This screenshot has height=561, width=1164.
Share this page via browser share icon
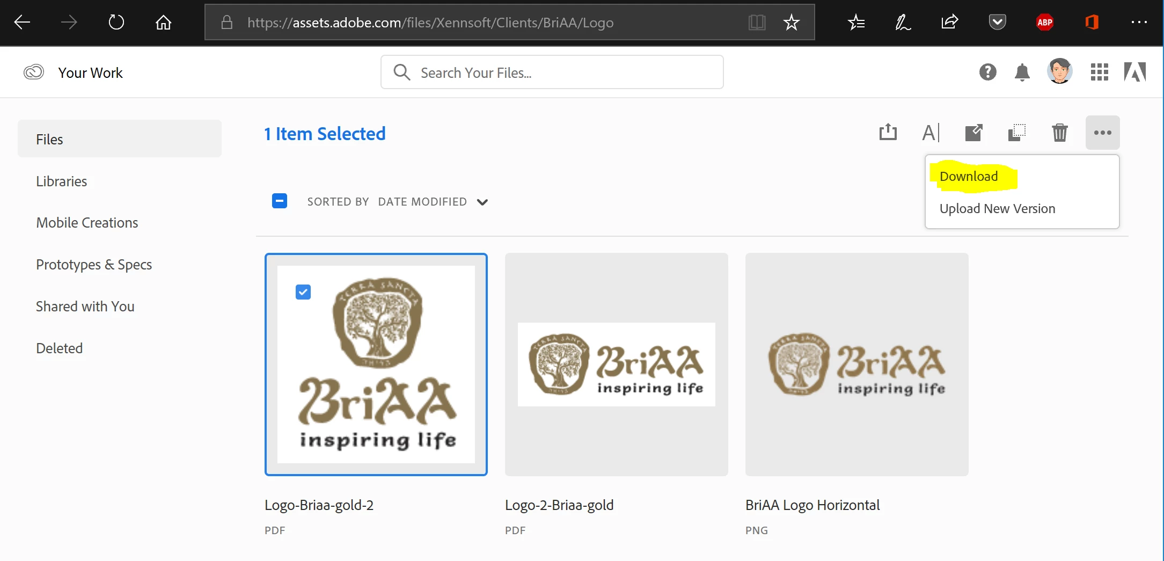[x=949, y=22]
